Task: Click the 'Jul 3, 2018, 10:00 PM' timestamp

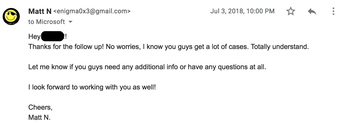Action: coord(242,11)
